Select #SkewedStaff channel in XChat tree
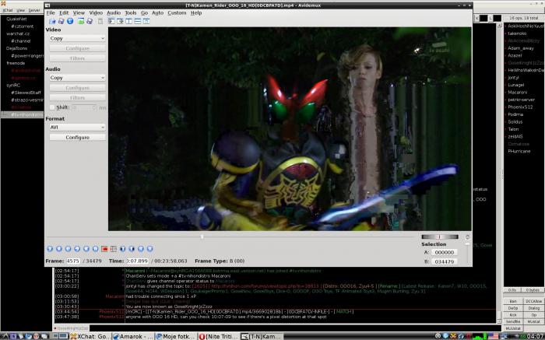Image resolution: width=545 pixels, height=340 pixels. tap(26, 93)
